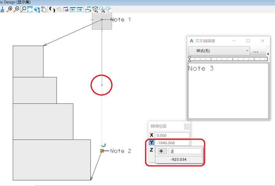Click the Clip Volume scissors icon
The image size is (275, 186).
(102, 10)
